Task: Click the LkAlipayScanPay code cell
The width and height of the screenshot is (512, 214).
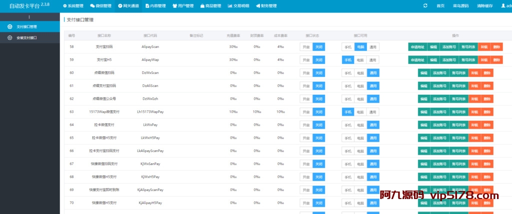Action: tap(150, 151)
